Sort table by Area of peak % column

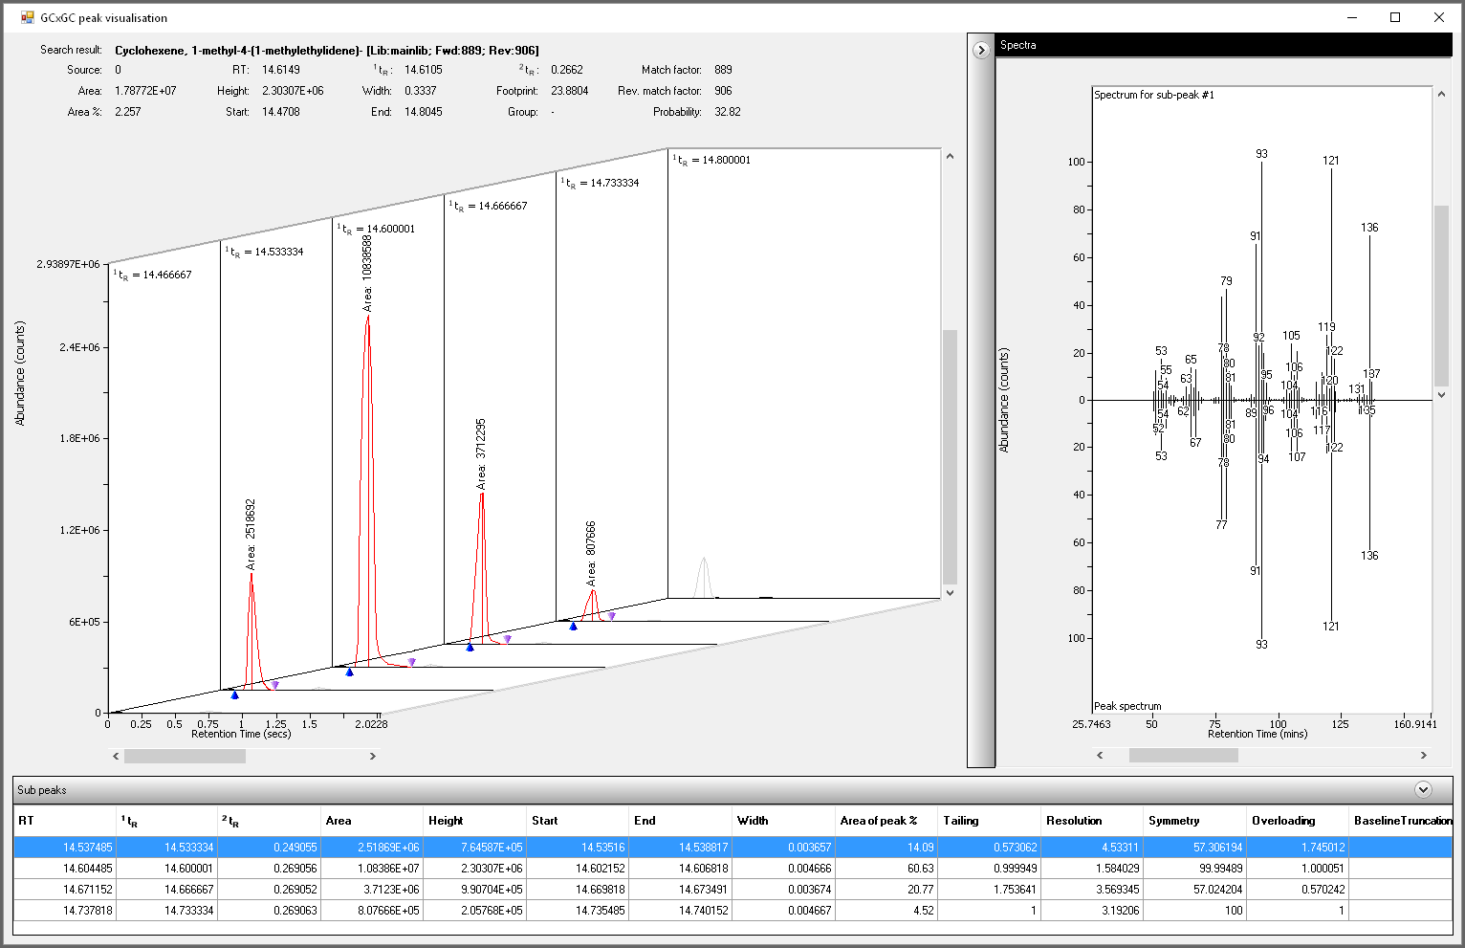(x=878, y=821)
